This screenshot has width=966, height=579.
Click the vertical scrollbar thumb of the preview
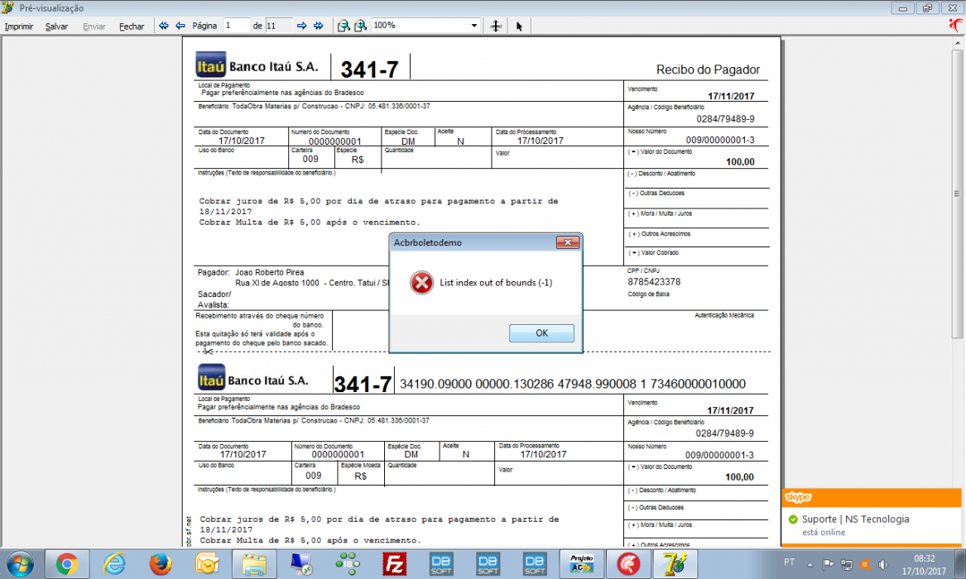coord(957,194)
